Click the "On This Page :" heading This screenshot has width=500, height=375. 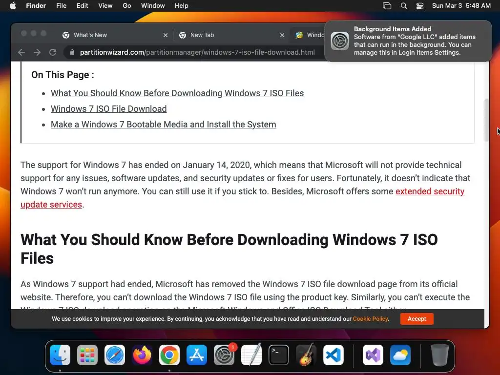[x=62, y=75]
